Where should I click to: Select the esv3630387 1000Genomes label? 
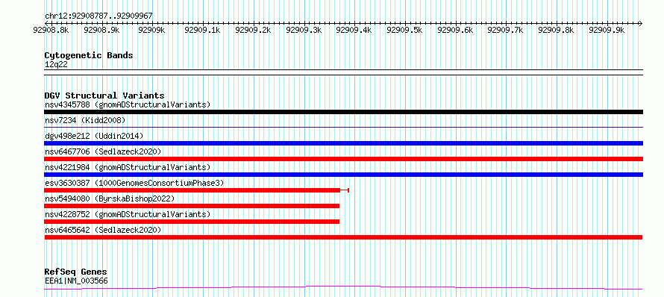coord(134,183)
